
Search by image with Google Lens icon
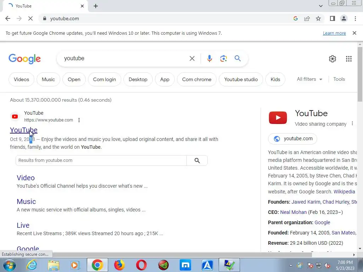[x=223, y=58]
